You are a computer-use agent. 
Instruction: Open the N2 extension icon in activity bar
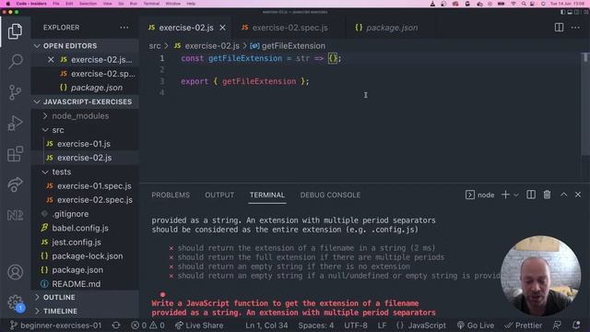click(15, 215)
